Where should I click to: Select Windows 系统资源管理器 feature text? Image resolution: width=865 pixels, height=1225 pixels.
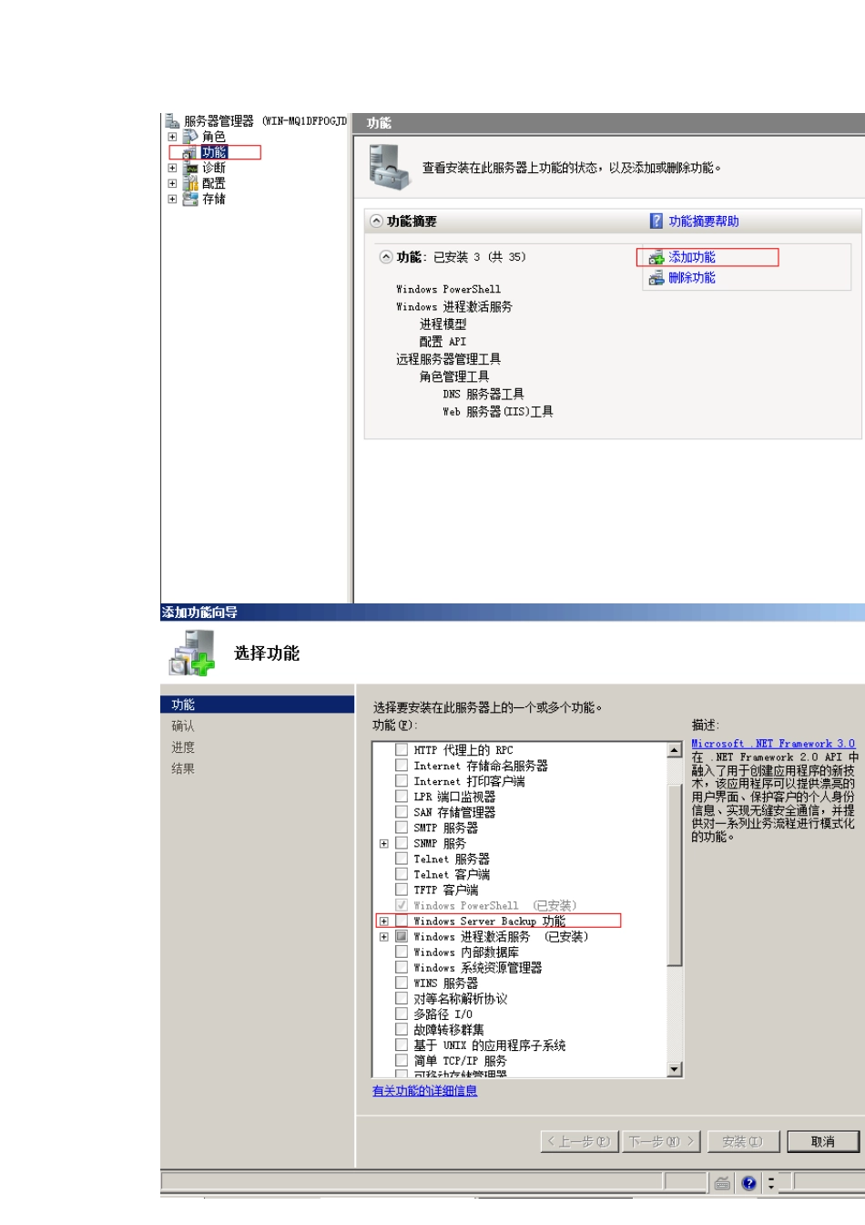(477, 968)
